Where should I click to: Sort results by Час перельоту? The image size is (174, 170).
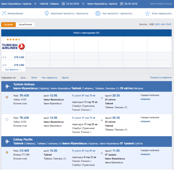49,78
